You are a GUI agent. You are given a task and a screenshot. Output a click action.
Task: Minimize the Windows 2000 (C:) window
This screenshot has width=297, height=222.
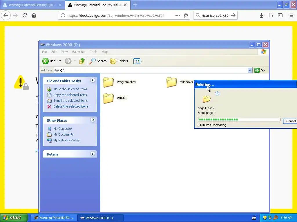click(252, 45)
